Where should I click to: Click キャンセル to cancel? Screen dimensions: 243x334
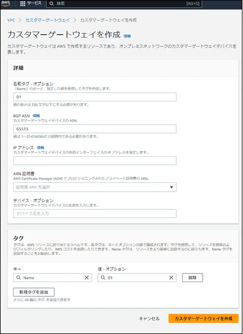(x=149, y=319)
